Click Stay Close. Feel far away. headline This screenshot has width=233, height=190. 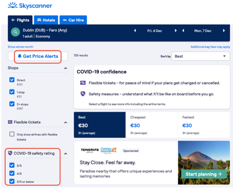[x=108, y=162]
